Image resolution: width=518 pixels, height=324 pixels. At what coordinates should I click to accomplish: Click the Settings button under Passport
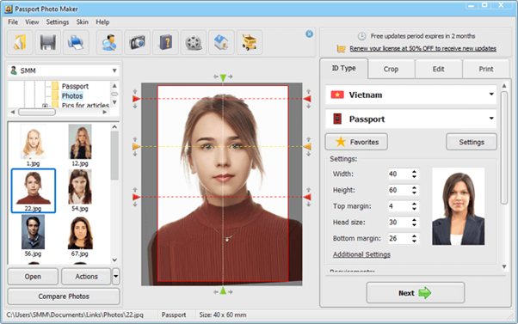472,142
